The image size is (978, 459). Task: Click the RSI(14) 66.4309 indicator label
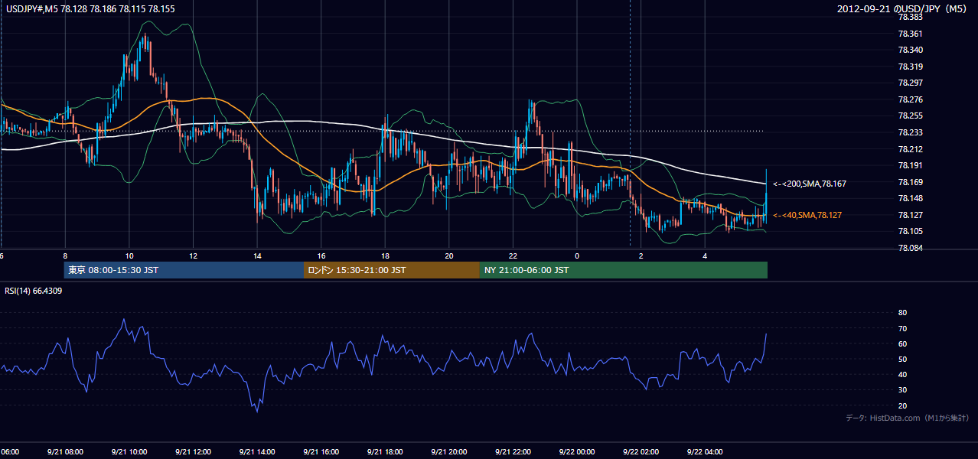[34, 291]
